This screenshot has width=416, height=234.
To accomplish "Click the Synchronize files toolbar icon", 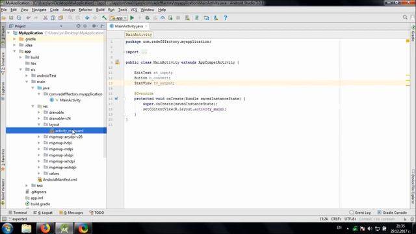I will click(x=19, y=18).
